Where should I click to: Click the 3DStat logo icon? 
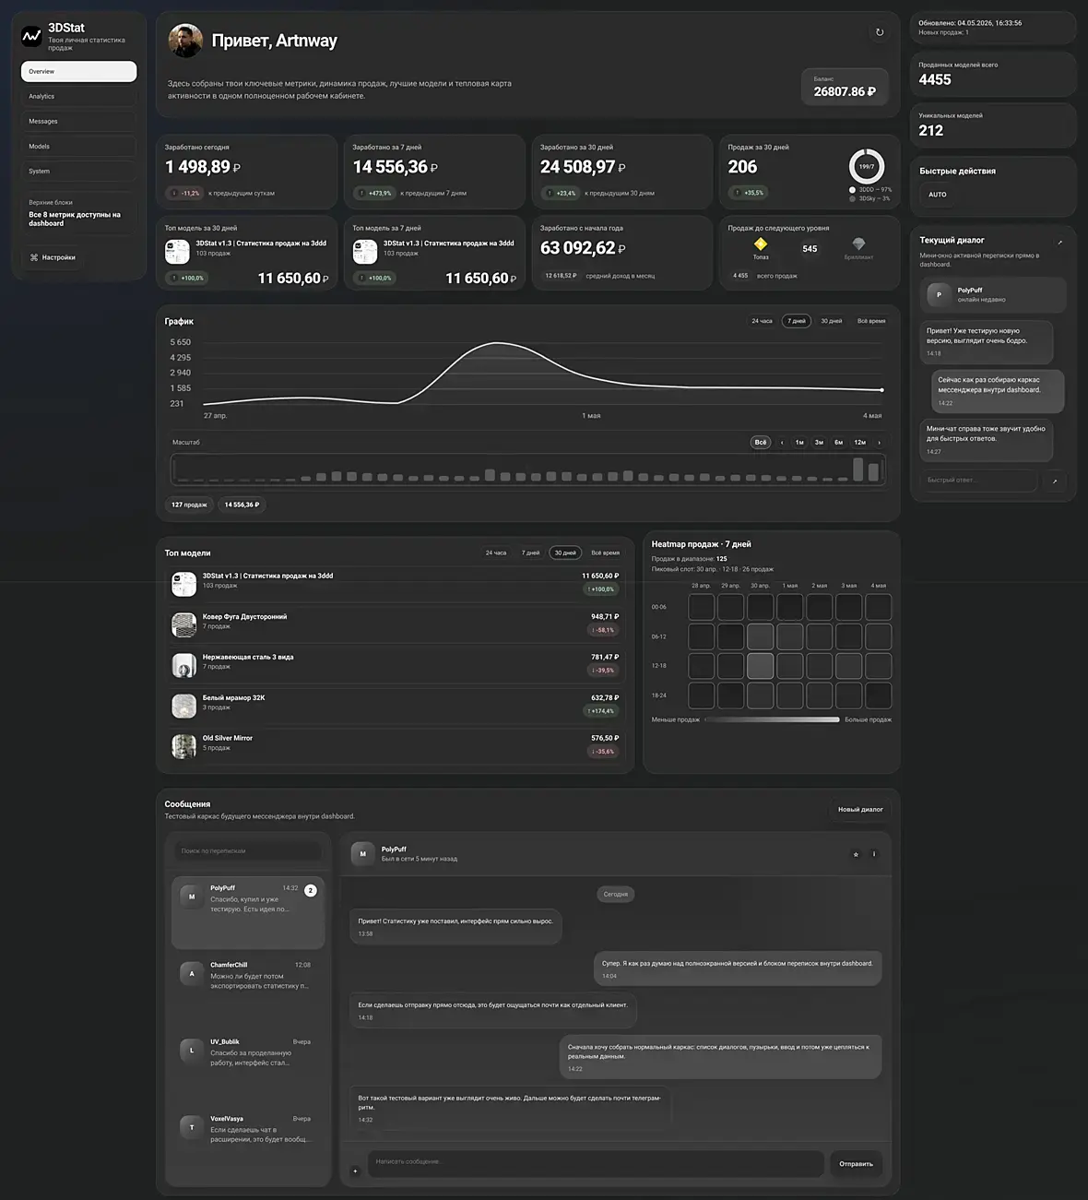[x=31, y=36]
